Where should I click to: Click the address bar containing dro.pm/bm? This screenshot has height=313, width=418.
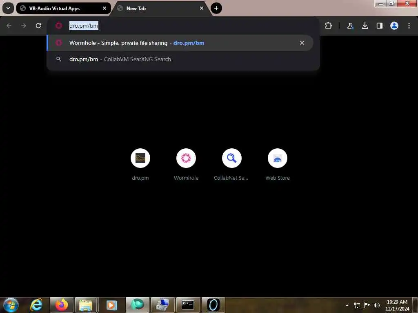(183, 26)
